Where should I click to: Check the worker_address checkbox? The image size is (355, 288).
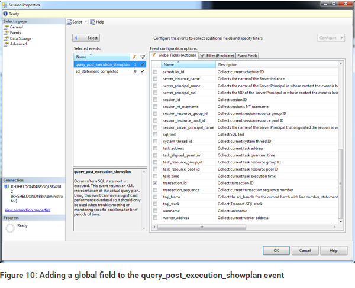coord(155,218)
